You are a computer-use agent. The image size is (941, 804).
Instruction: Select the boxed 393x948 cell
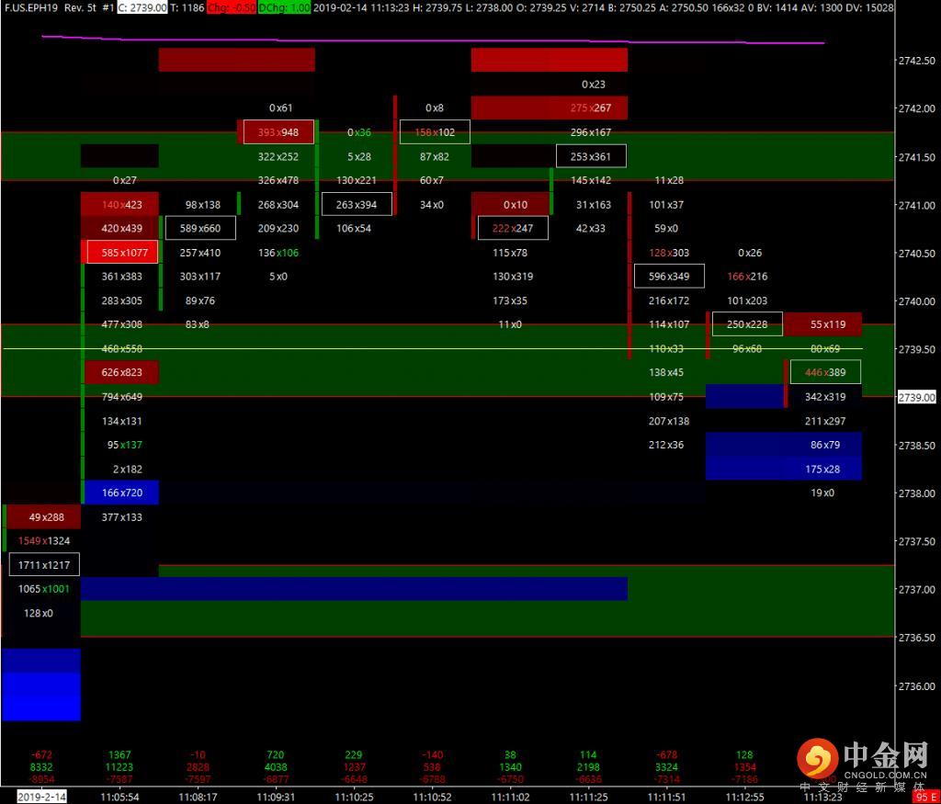pos(278,132)
